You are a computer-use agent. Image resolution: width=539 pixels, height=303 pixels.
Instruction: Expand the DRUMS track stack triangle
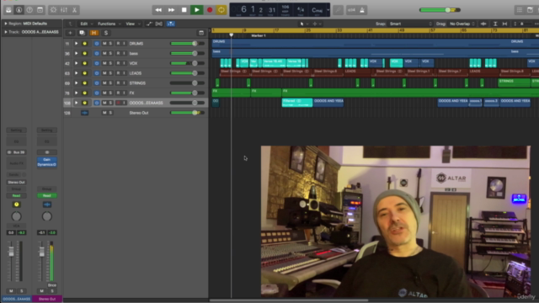(x=76, y=44)
